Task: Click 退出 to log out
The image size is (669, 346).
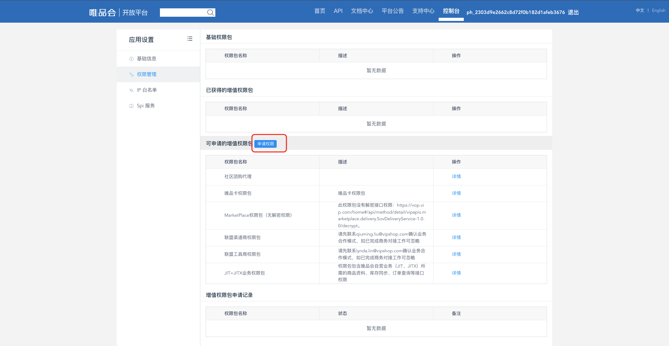Action: click(573, 13)
